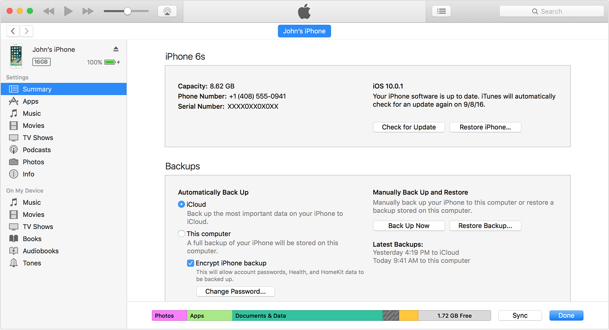
Task: Uncheck Encrypt iPhone backup
Action: point(191,263)
